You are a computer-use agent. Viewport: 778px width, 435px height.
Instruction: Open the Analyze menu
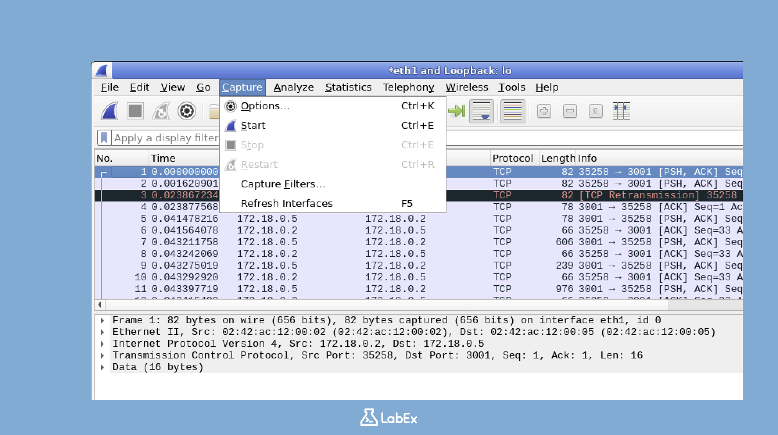click(293, 87)
